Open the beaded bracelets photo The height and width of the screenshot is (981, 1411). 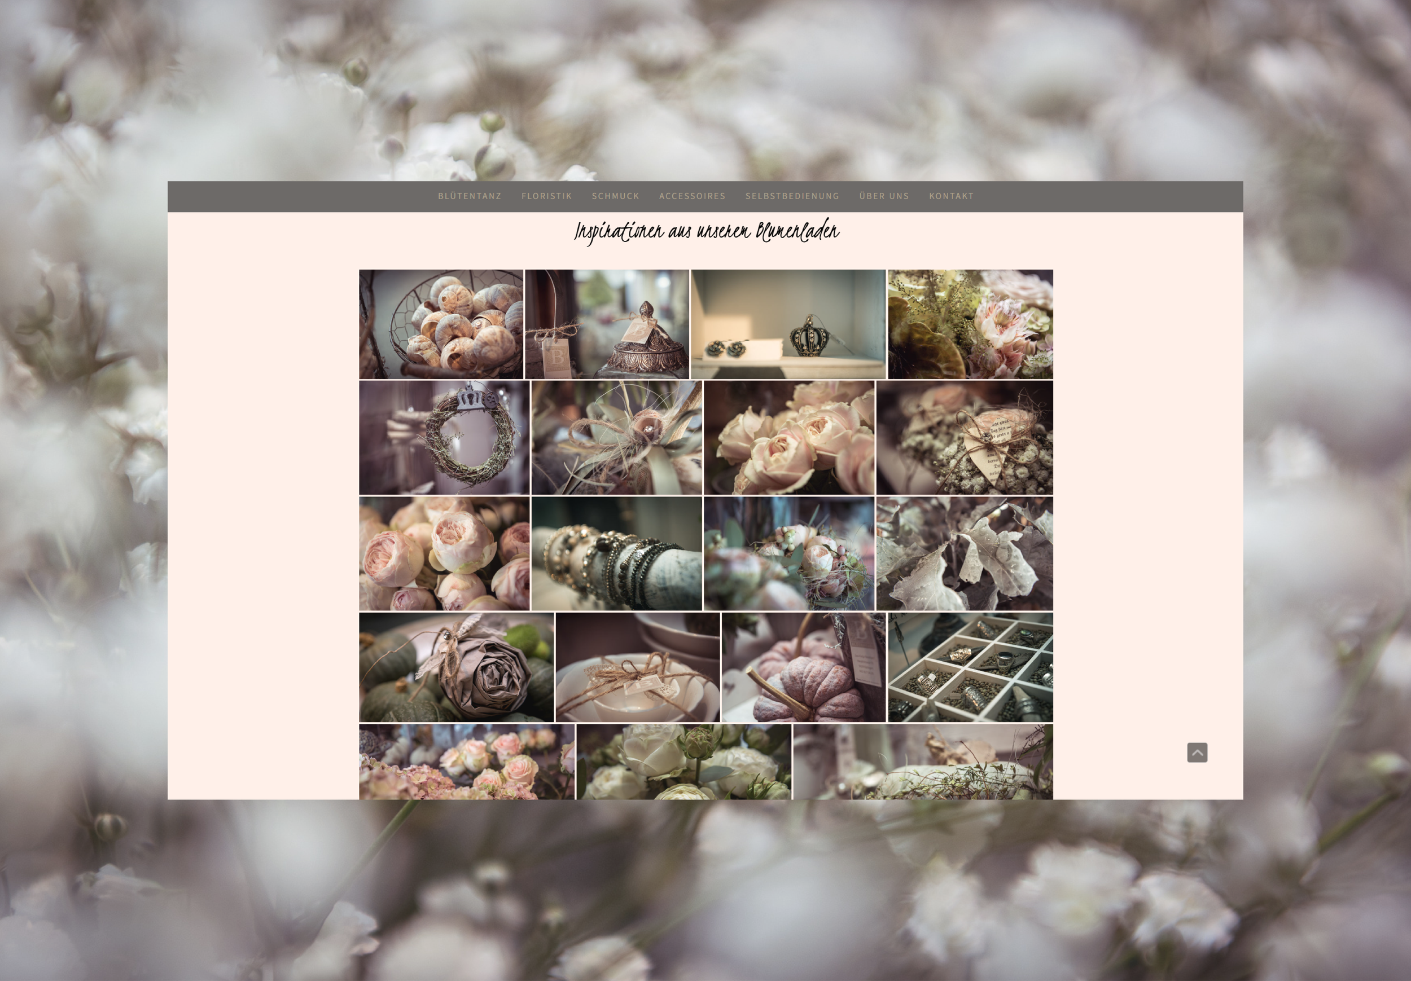pos(616,553)
